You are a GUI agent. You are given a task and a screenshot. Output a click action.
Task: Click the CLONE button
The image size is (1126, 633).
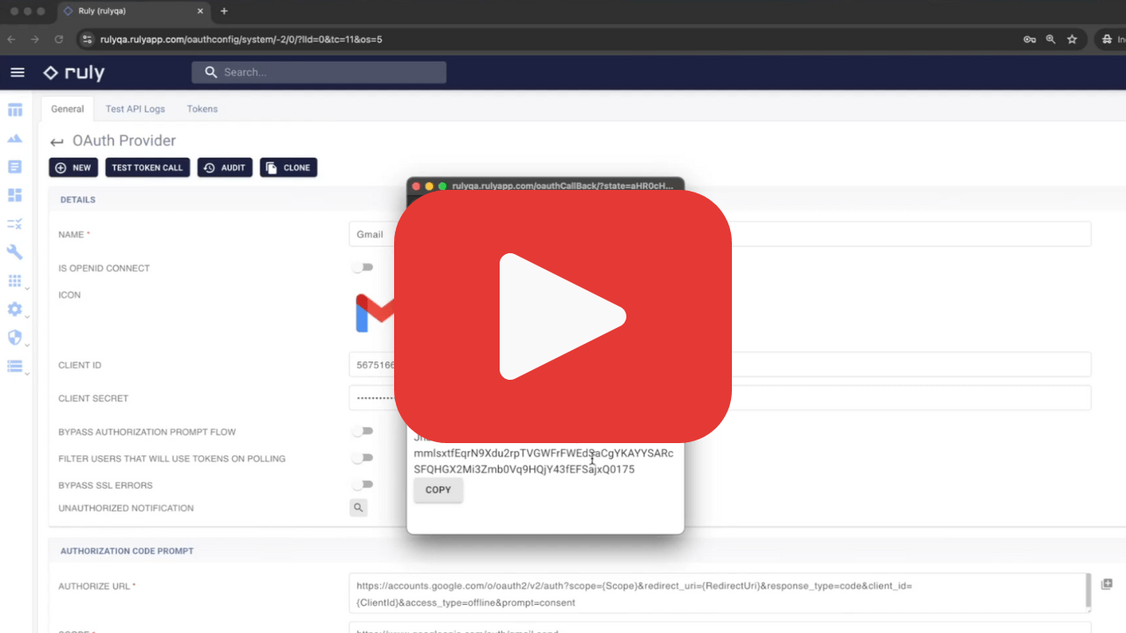289,167
